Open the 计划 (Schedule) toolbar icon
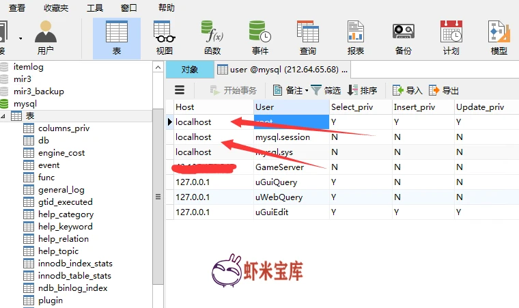 (x=451, y=38)
